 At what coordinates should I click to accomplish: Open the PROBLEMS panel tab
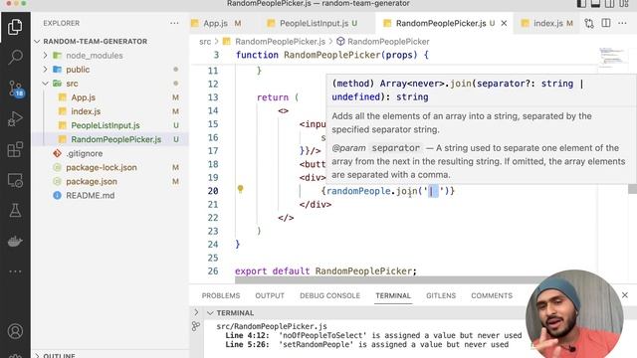(x=221, y=295)
